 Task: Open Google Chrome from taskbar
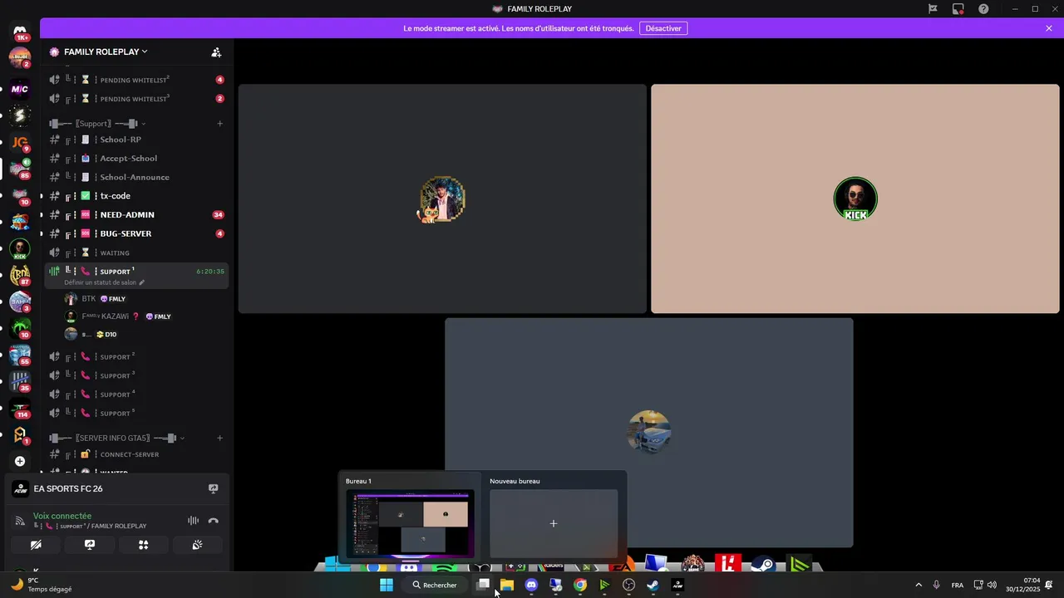pyautogui.click(x=580, y=585)
